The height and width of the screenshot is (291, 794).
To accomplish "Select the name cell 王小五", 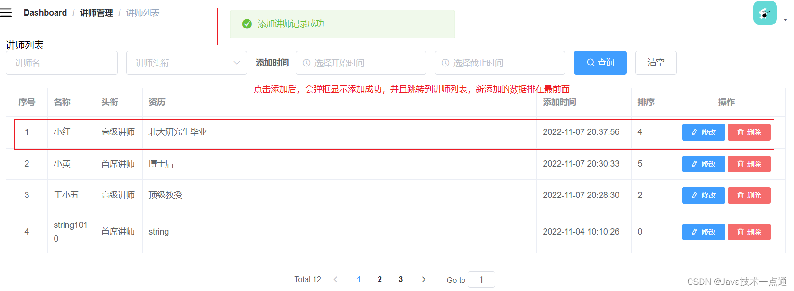I will click(66, 195).
